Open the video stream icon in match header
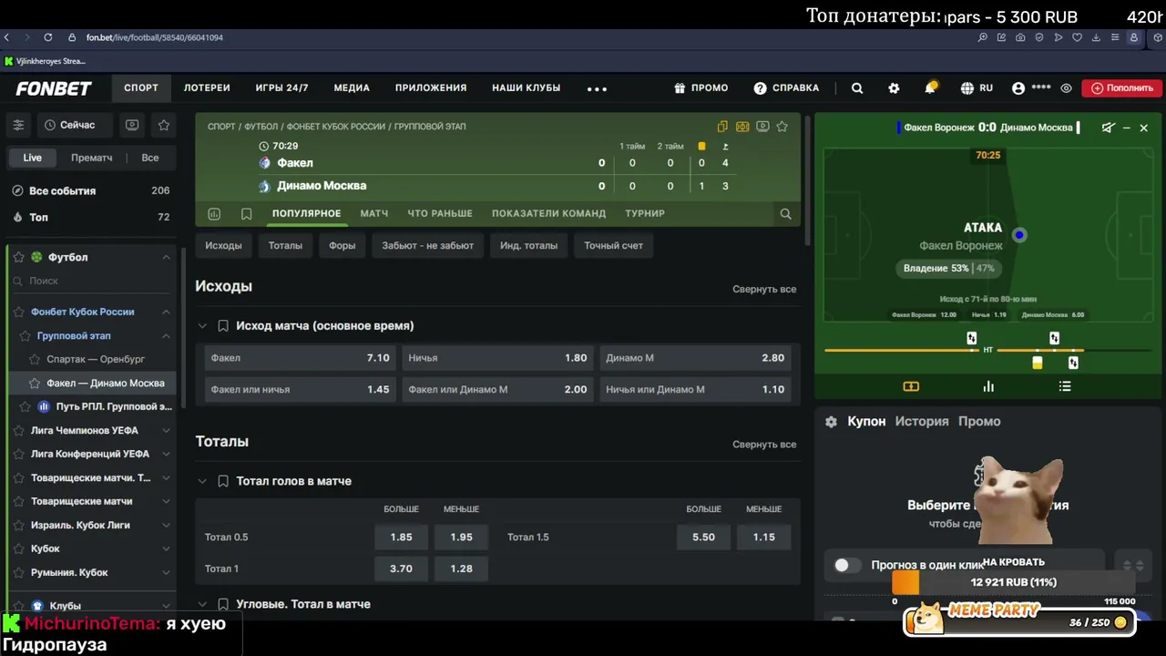The image size is (1166, 656). pos(762,127)
